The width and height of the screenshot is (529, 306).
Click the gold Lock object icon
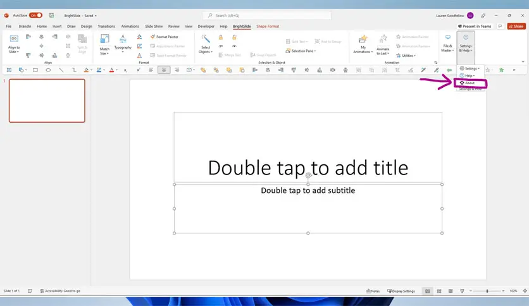click(221, 37)
